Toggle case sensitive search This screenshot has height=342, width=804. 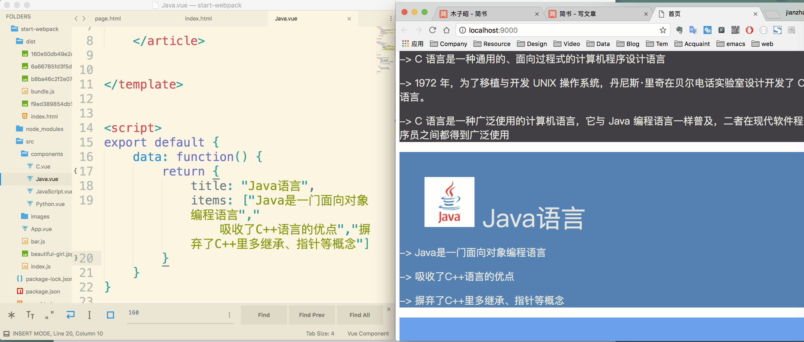click(x=30, y=315)
